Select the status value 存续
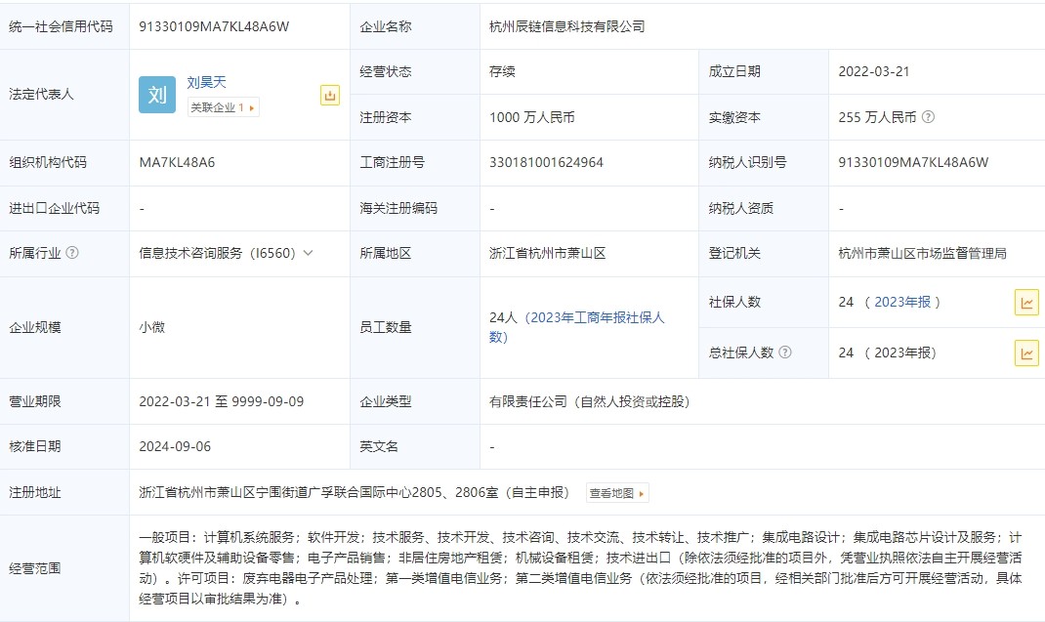This screenshot has height=622, width=1045. click(x=502, y=71)
